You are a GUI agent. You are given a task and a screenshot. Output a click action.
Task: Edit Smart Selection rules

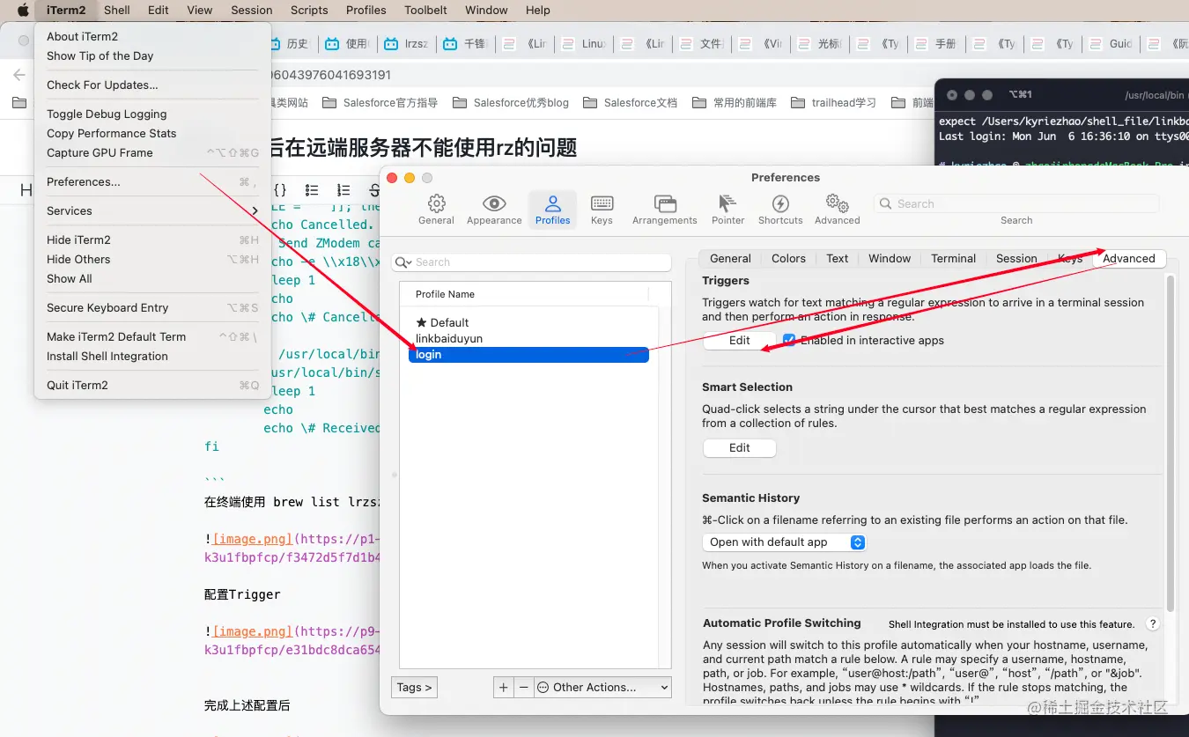(739, 447)
